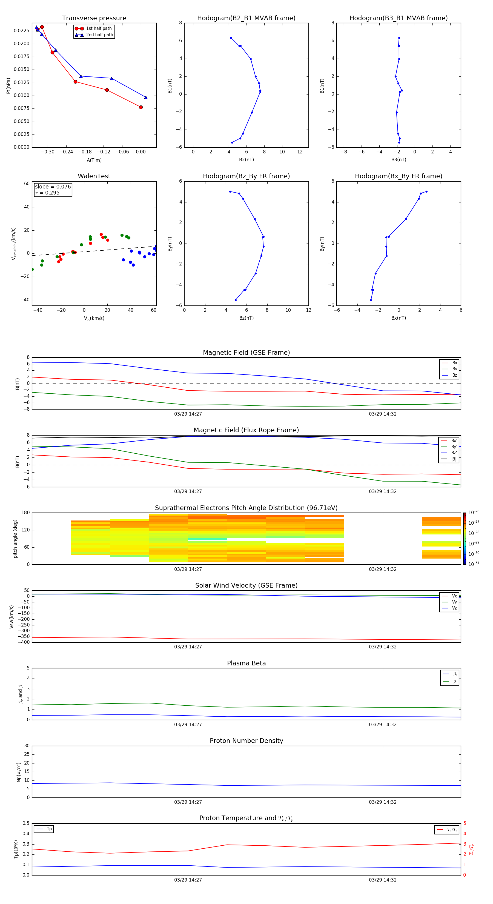This screenshot has height=904, width=493.
Task: Click the Bx legend entry in GSE plot
Action: coord(449,363)
